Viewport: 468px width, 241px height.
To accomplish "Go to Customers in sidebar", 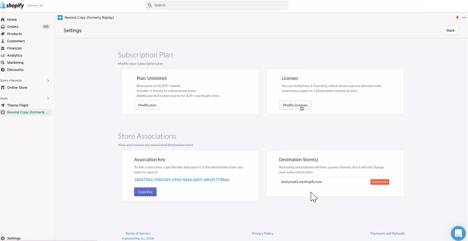I will point(16,41).
